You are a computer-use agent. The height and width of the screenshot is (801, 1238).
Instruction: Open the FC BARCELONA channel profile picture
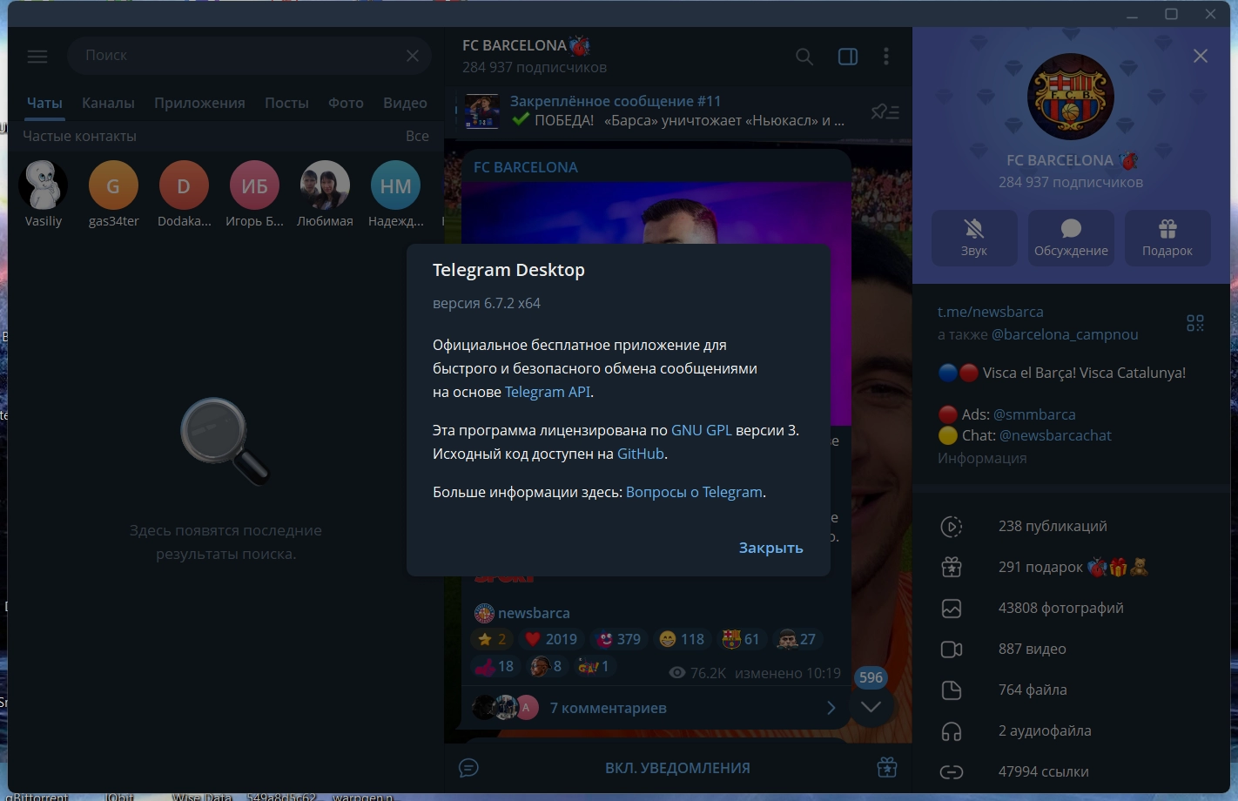(1071, 97)
